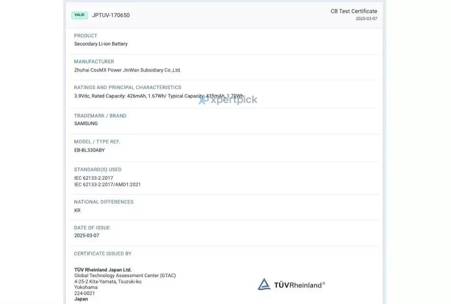
Task: Select the Yokohama city line
Action: (86, 287)
